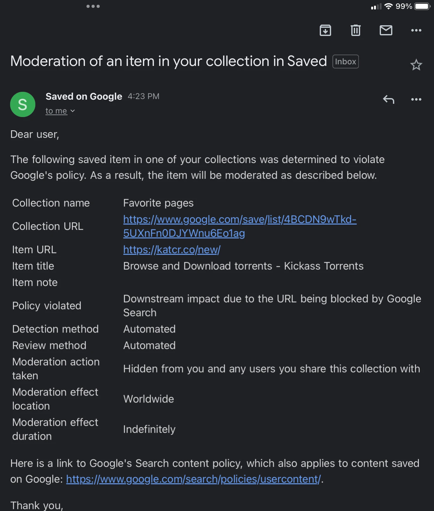Reply using the arrow icon
The image size is (434, 511).
[389, 100]
